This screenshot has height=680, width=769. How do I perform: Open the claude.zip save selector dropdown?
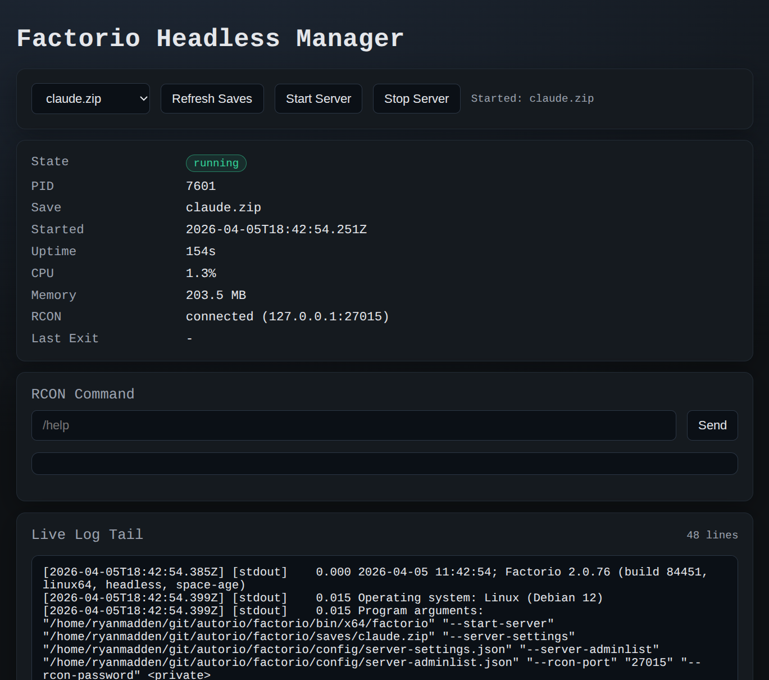click(90, 99)
